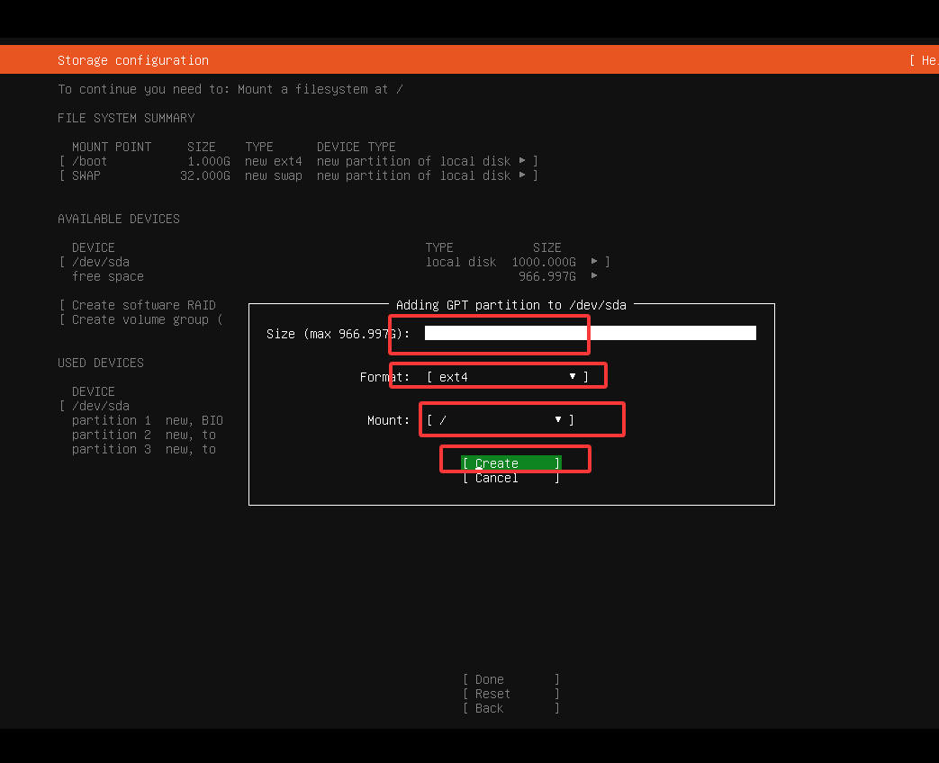Expand the /boot partition options arrow
Viewport: 939px width, 763px height.
(x=520, y=161)
